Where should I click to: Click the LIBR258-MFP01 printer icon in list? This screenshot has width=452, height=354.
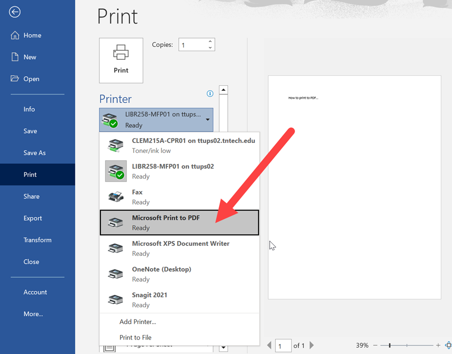(x=116, y=171)
